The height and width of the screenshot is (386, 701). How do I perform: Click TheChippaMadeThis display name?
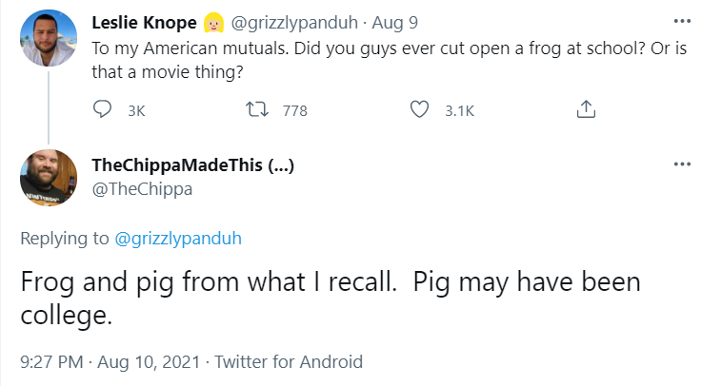(x=193, y=165)
